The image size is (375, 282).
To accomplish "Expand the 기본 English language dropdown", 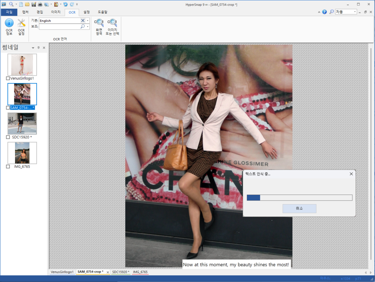I will [x=88, y=20].
